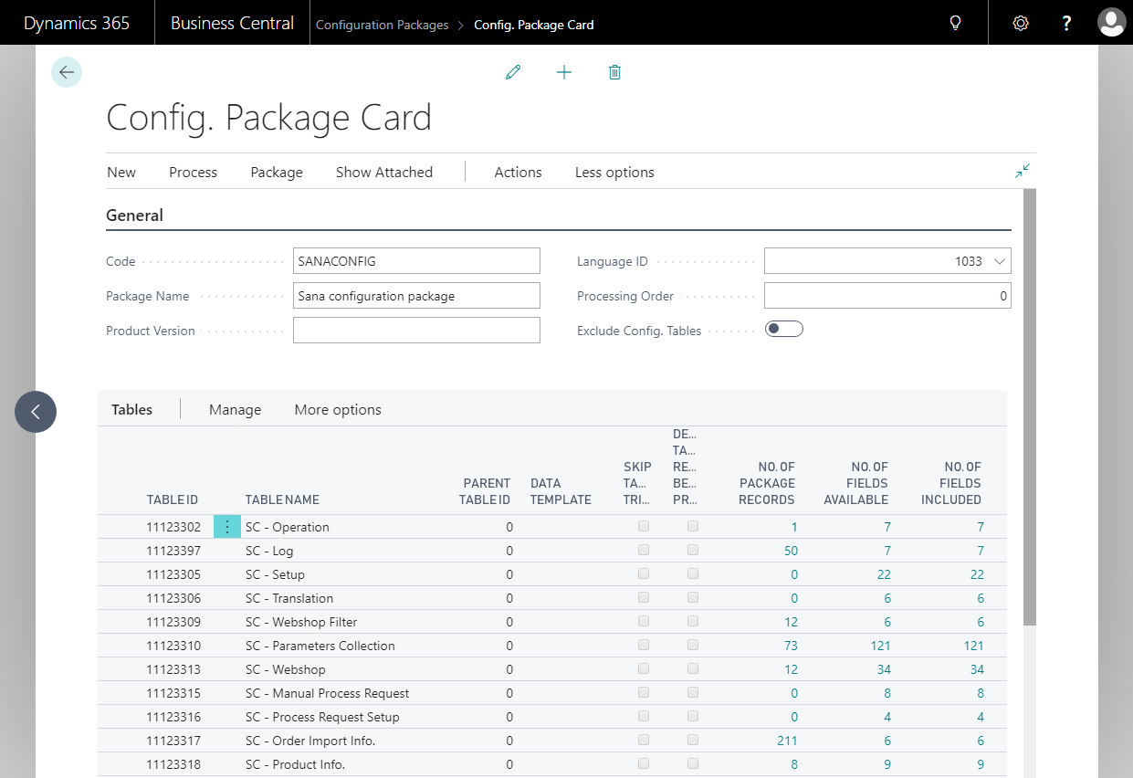1133x778 pixels.
Task: Click the Processing Order field
Action: coord(887,296)
